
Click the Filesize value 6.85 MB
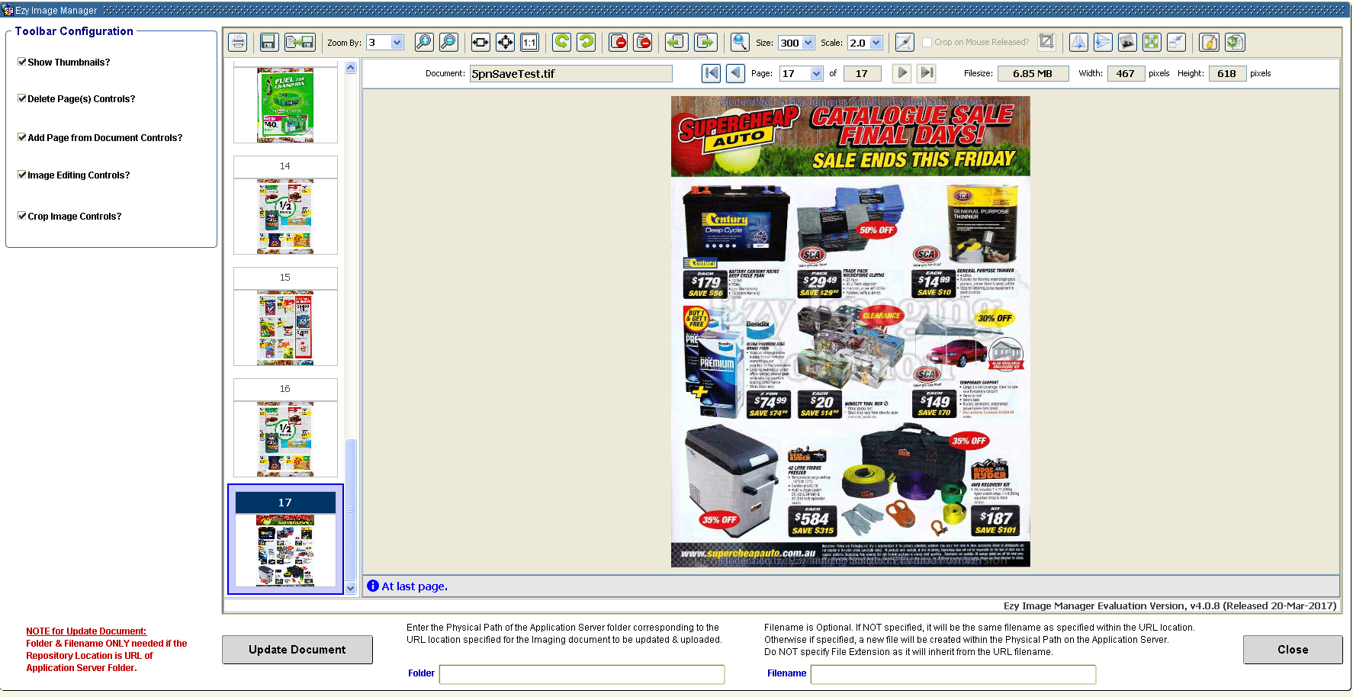(1033, 73)
